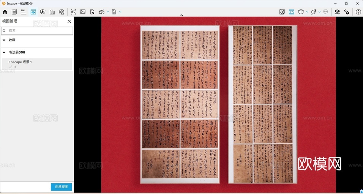
Task: Export standalone EXE file icon
Action: click(114, 12)
